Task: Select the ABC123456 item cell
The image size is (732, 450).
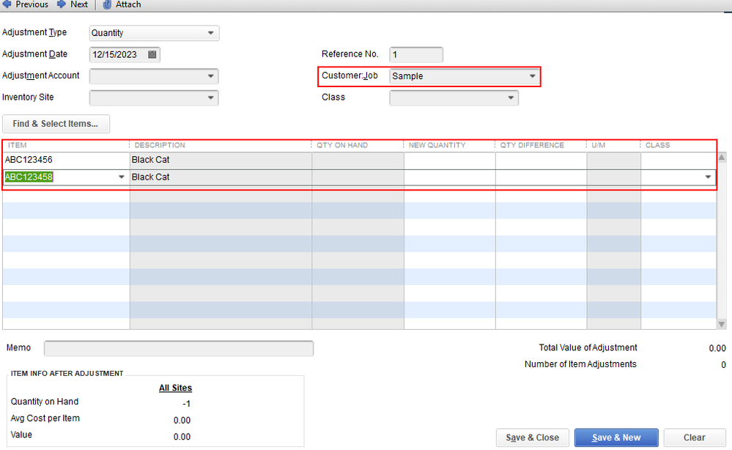Action: 66,160
